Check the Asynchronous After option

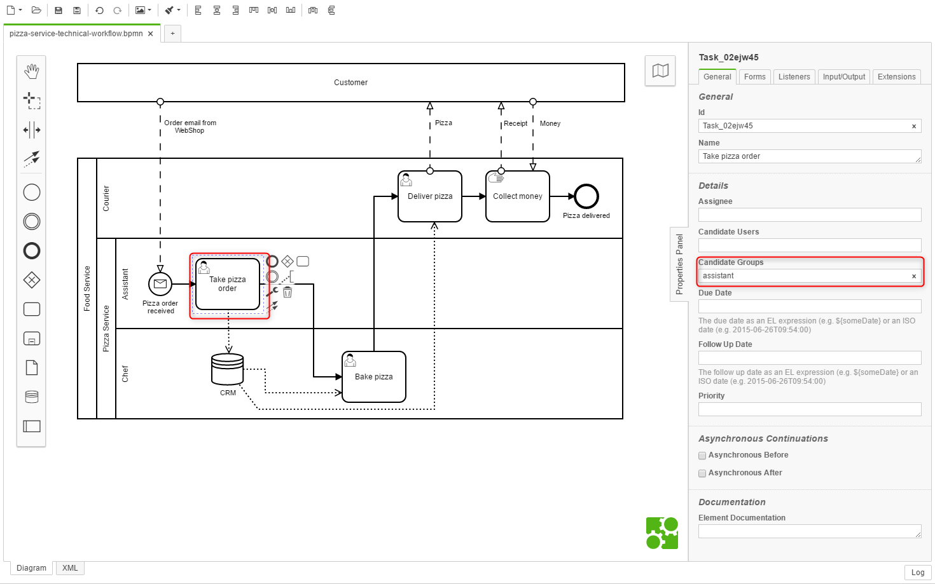(702, 473)
